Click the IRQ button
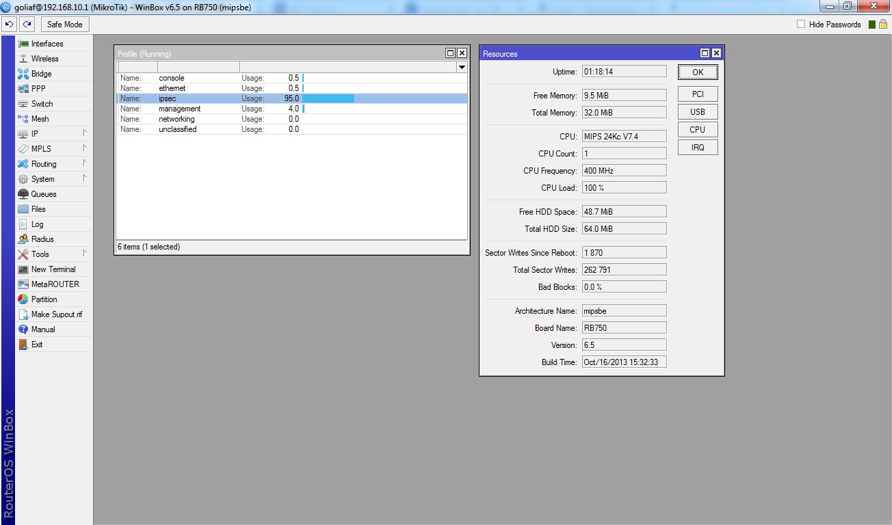Screen dimensions: 892x525 point(698,148)
